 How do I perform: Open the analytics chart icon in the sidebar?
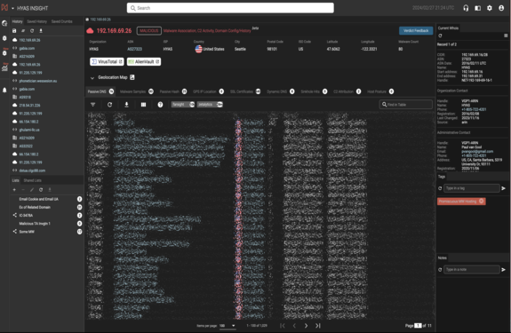4,67
